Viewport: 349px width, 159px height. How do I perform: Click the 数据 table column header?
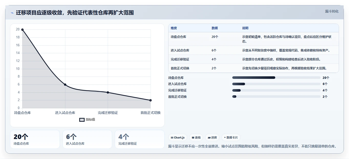[215, 28]
